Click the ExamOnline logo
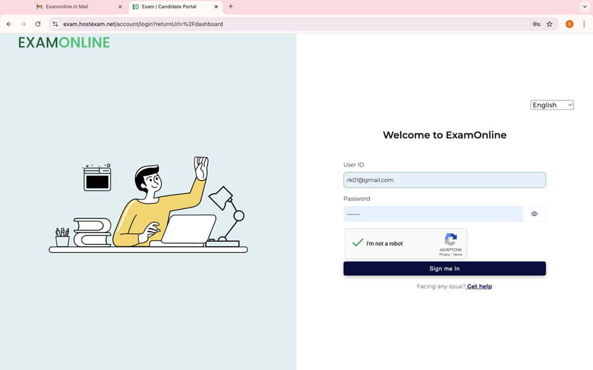 pos(64,43)
